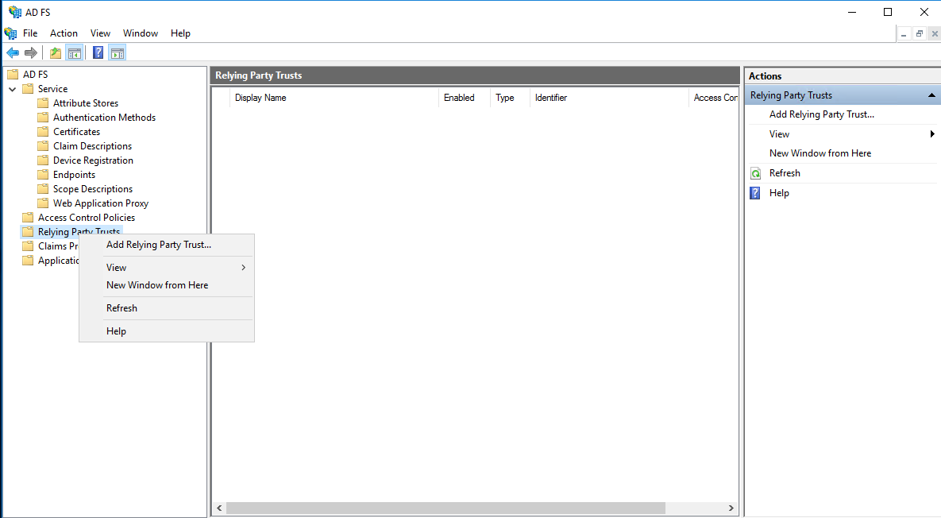The image size is (941, 518).
Task: Click the horizontal scrollbar thumb
Action: pos(446,508)
